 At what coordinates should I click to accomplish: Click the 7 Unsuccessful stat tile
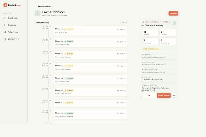pos(151,41)
